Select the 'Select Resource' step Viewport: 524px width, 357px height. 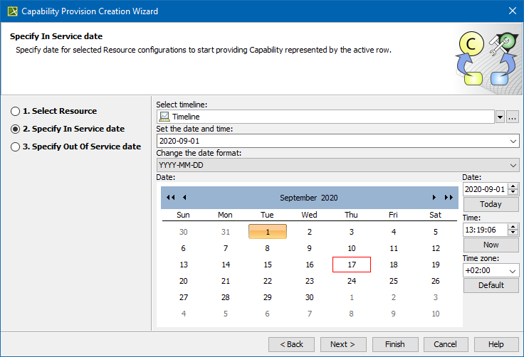click(x=15, y=112)
